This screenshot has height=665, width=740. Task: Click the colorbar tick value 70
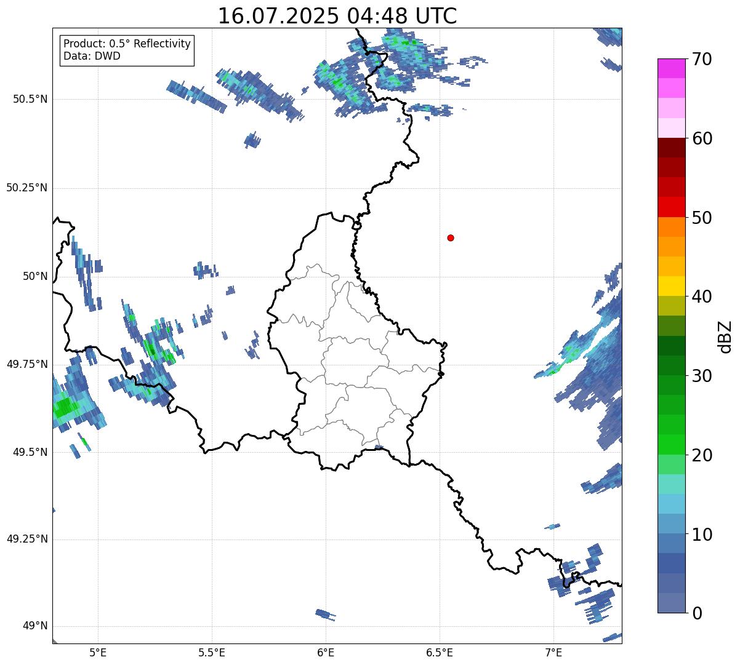point(702,59)
